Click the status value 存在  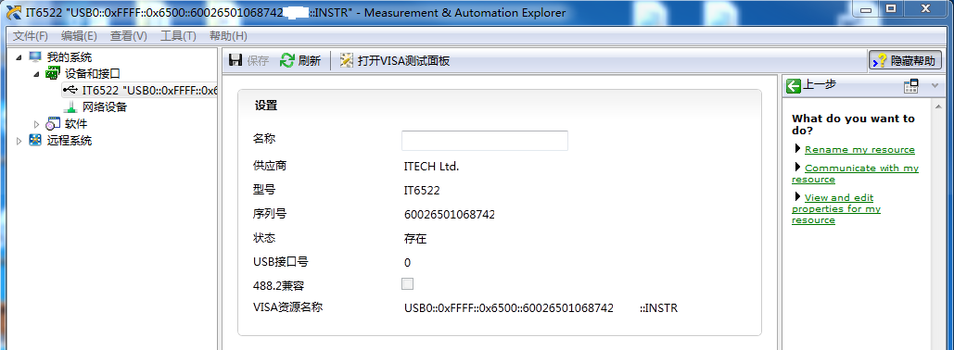pos(415,239)
